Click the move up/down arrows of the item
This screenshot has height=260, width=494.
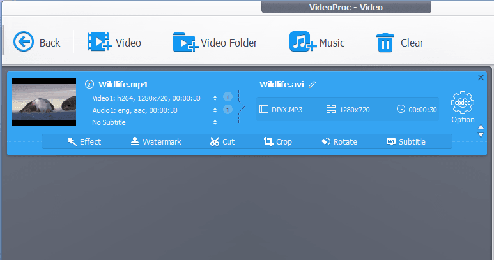(481, 131)
